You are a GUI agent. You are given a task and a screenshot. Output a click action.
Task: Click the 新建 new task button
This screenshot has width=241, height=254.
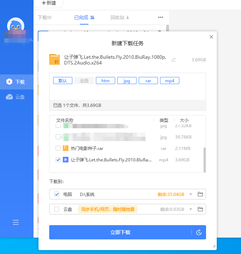(48, 3)
